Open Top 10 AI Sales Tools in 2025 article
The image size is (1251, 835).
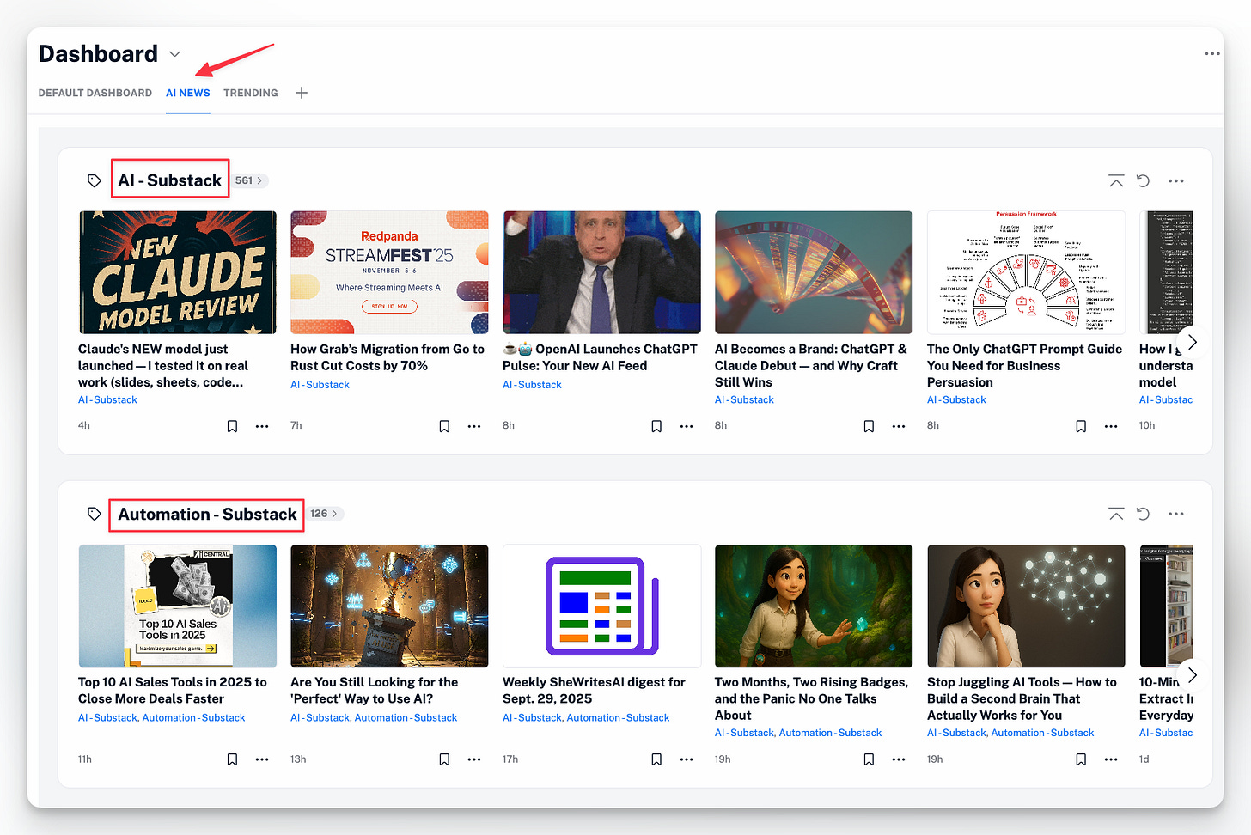click(x=173, y=690)
